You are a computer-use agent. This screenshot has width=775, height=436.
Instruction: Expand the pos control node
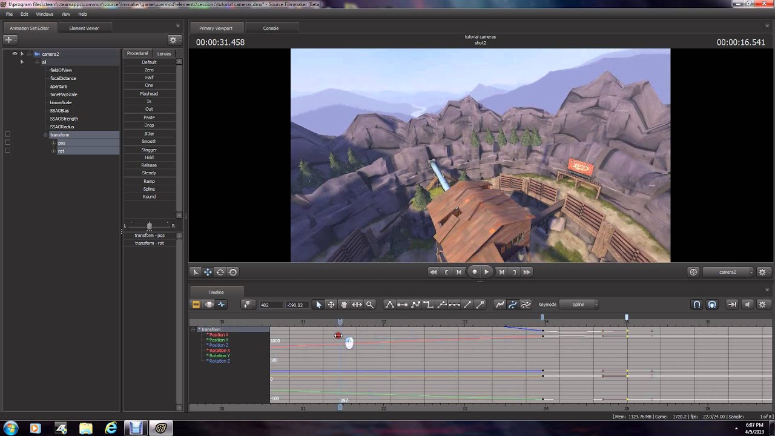53,143
